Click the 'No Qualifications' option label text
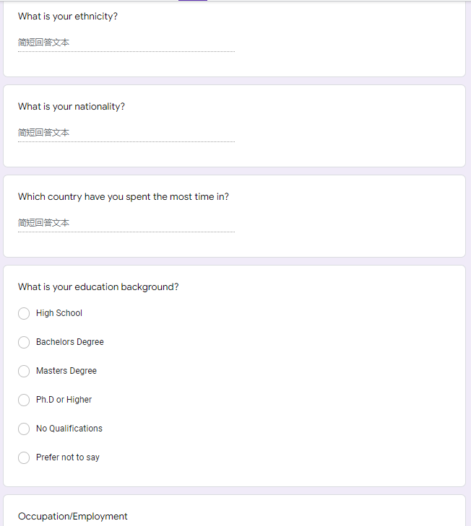 pyautogui.click(x=69, y=429)
